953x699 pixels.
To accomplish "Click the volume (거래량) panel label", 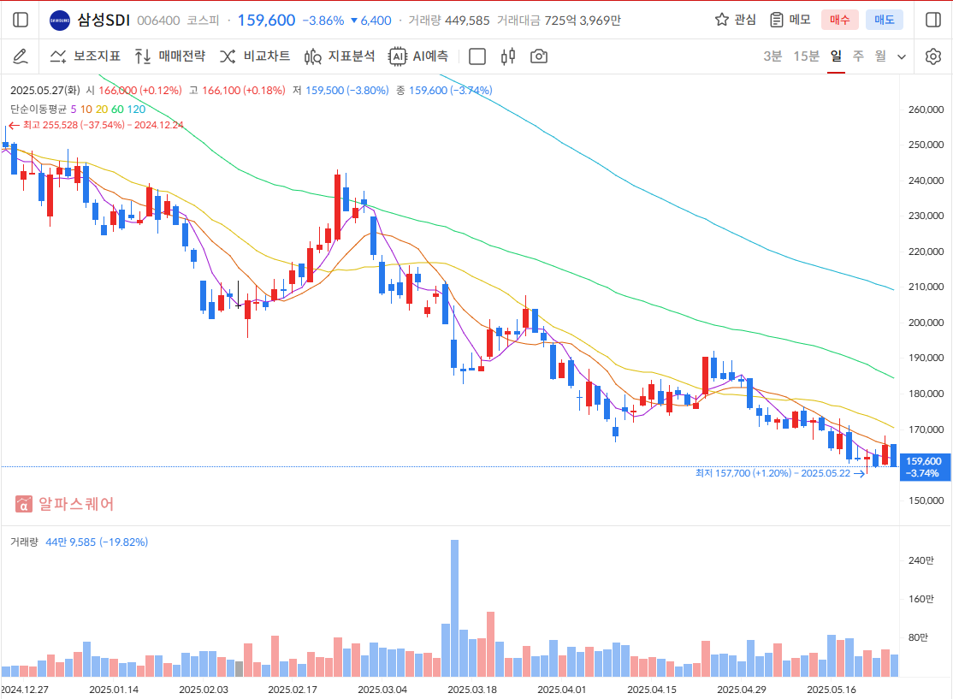I will click(x=24, y=542).
